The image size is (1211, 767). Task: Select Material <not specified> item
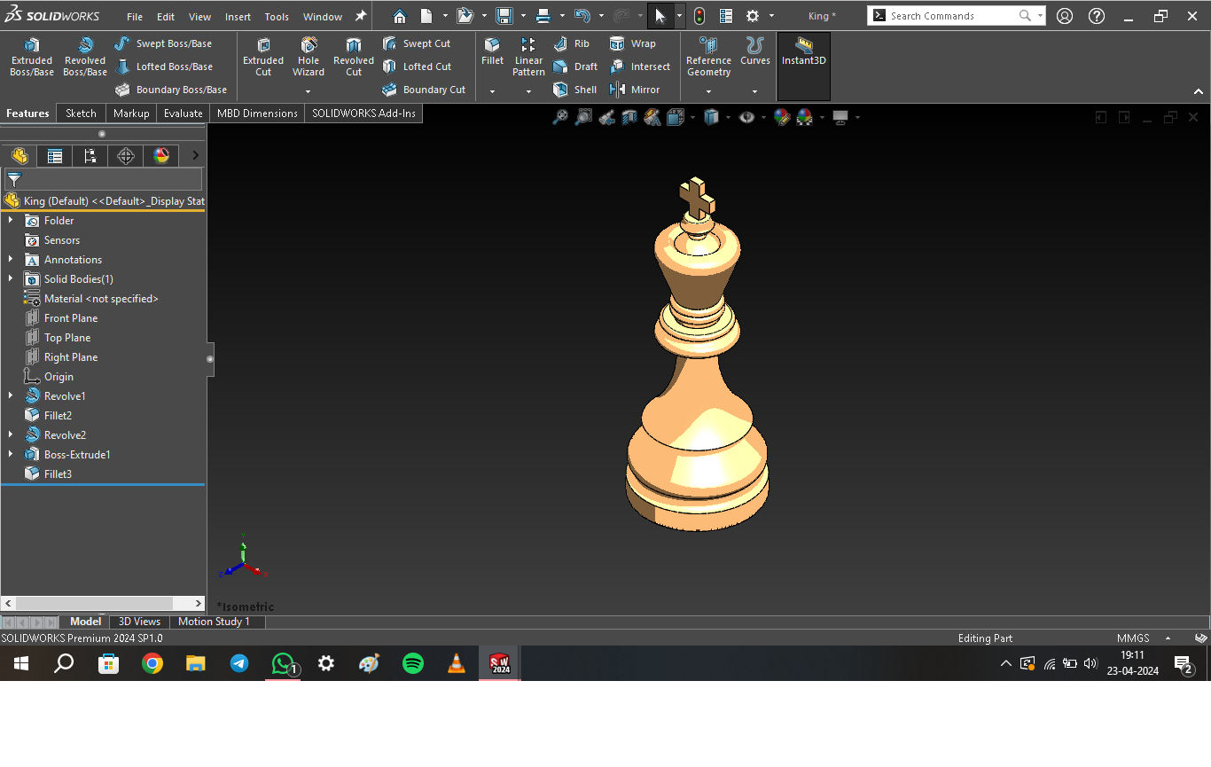[x=101, y=299]
